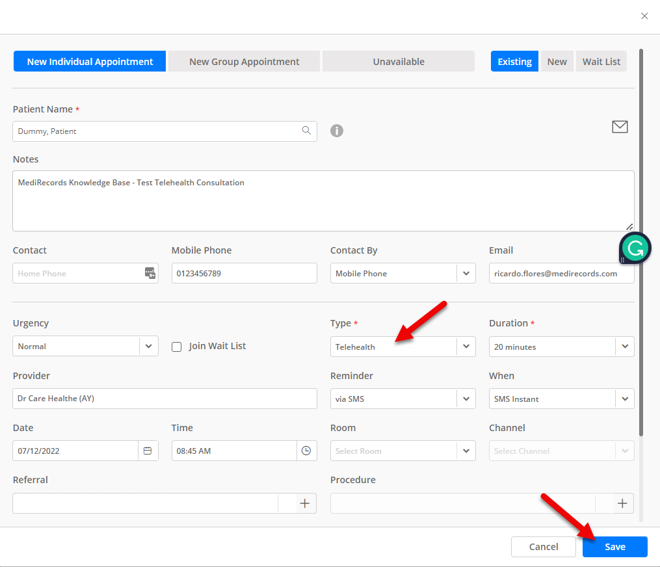Open the Type dropdown showing Telehealth
Image resolution: width=660 pixels, height=567 pixels.
click(x=403, y=347)
